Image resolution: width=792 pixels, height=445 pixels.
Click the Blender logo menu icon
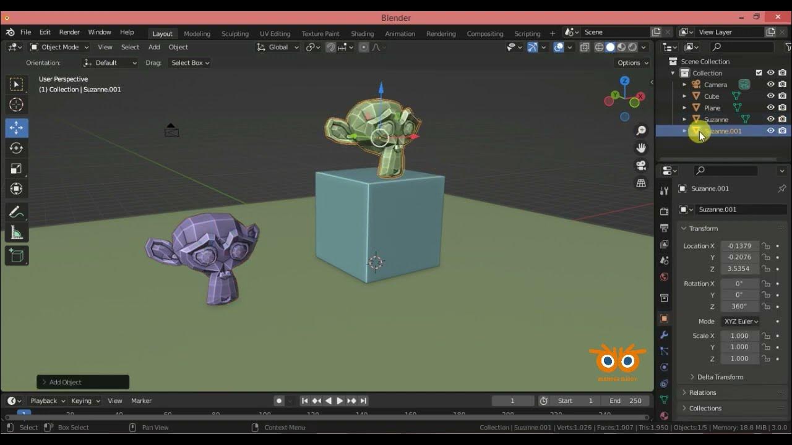11,32
